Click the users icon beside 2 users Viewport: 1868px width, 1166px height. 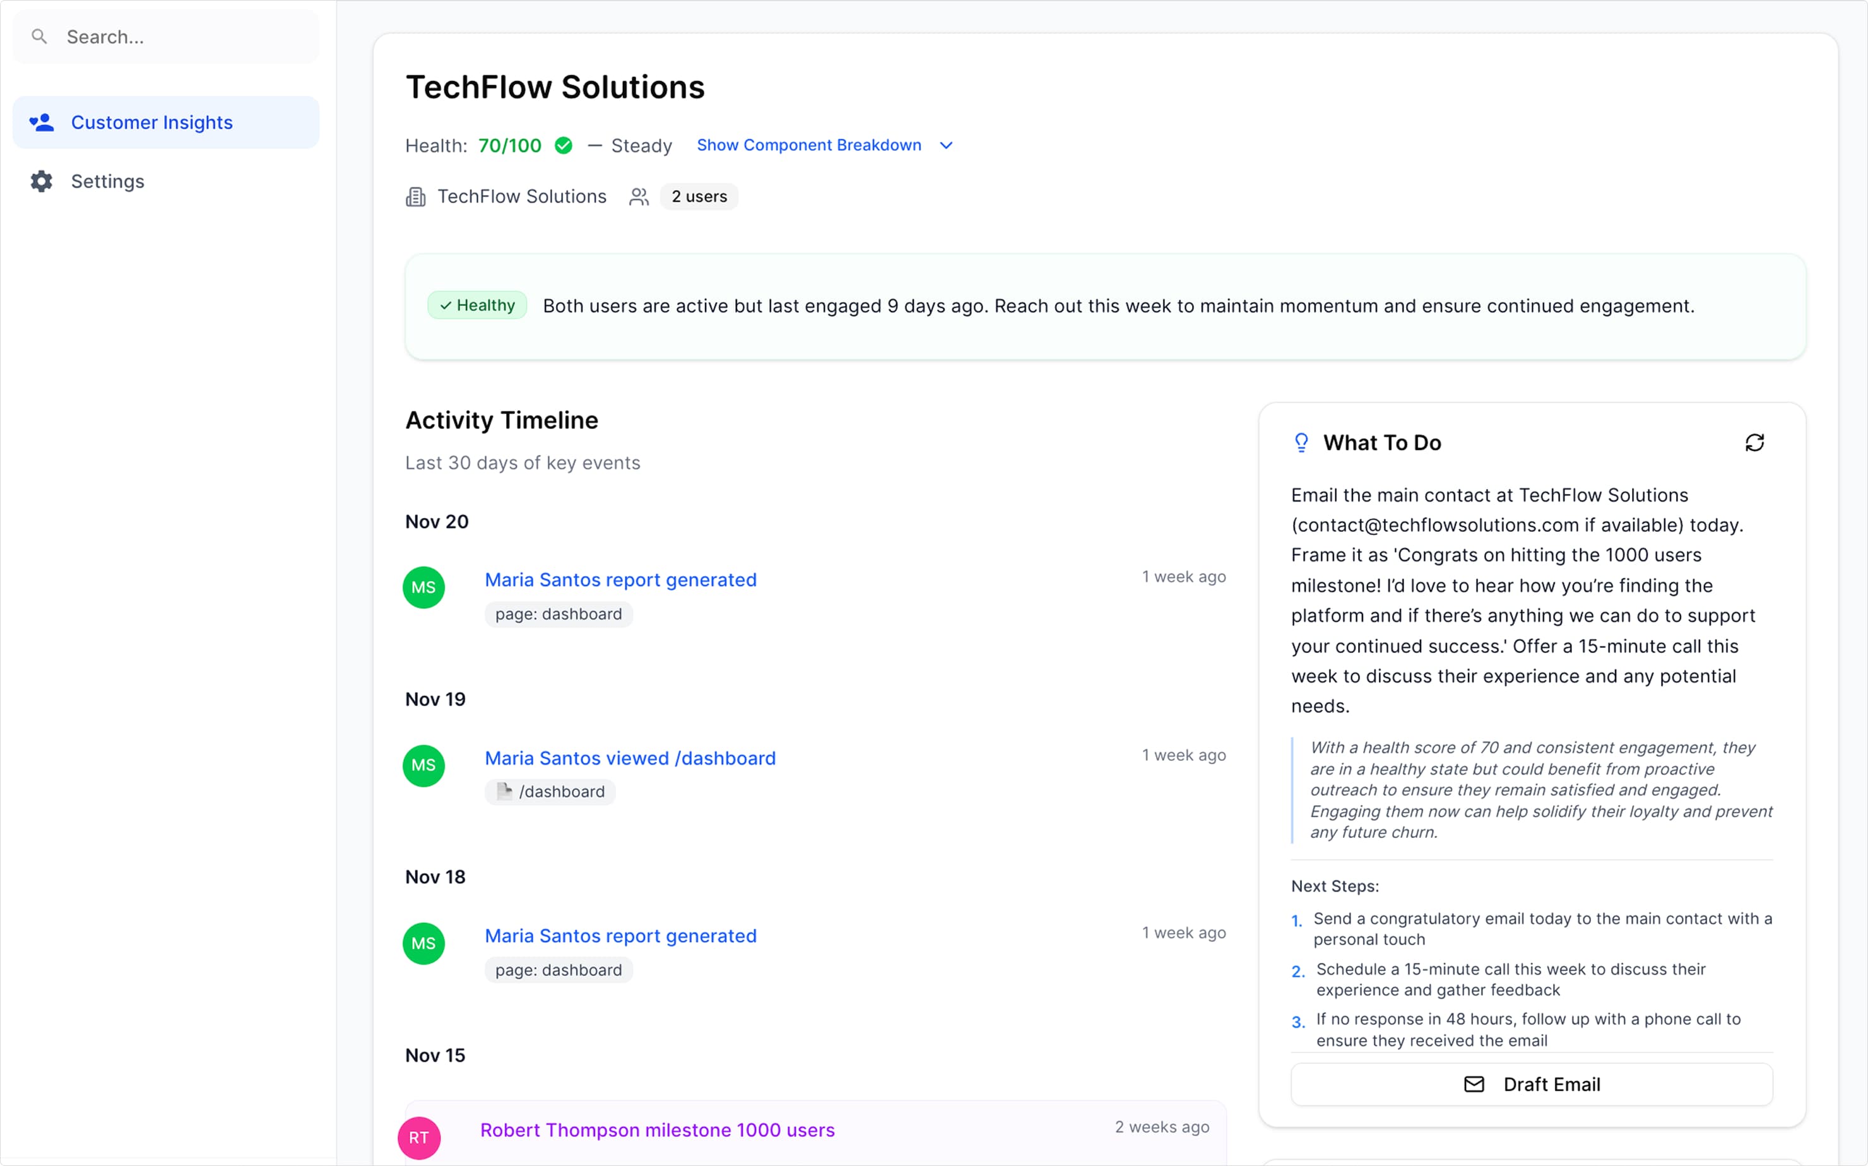[639, 197]
